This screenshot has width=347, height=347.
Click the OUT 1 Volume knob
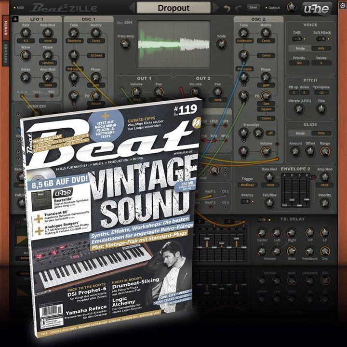pos(136,92)
